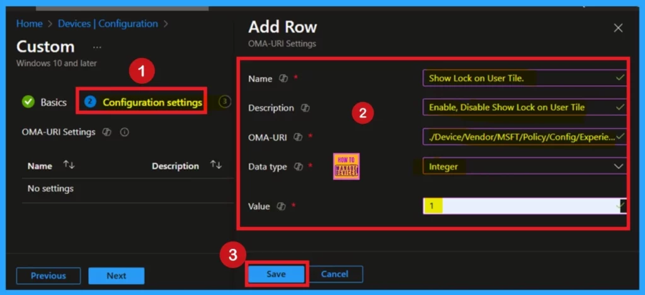Go to step 3 of the wizard
Screen dimensions: 645x295
tap(225, 102)
